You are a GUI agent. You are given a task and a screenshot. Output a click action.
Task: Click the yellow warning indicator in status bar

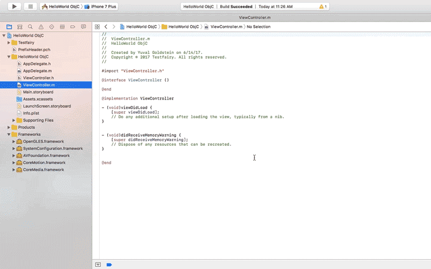[x=322, y=6]
